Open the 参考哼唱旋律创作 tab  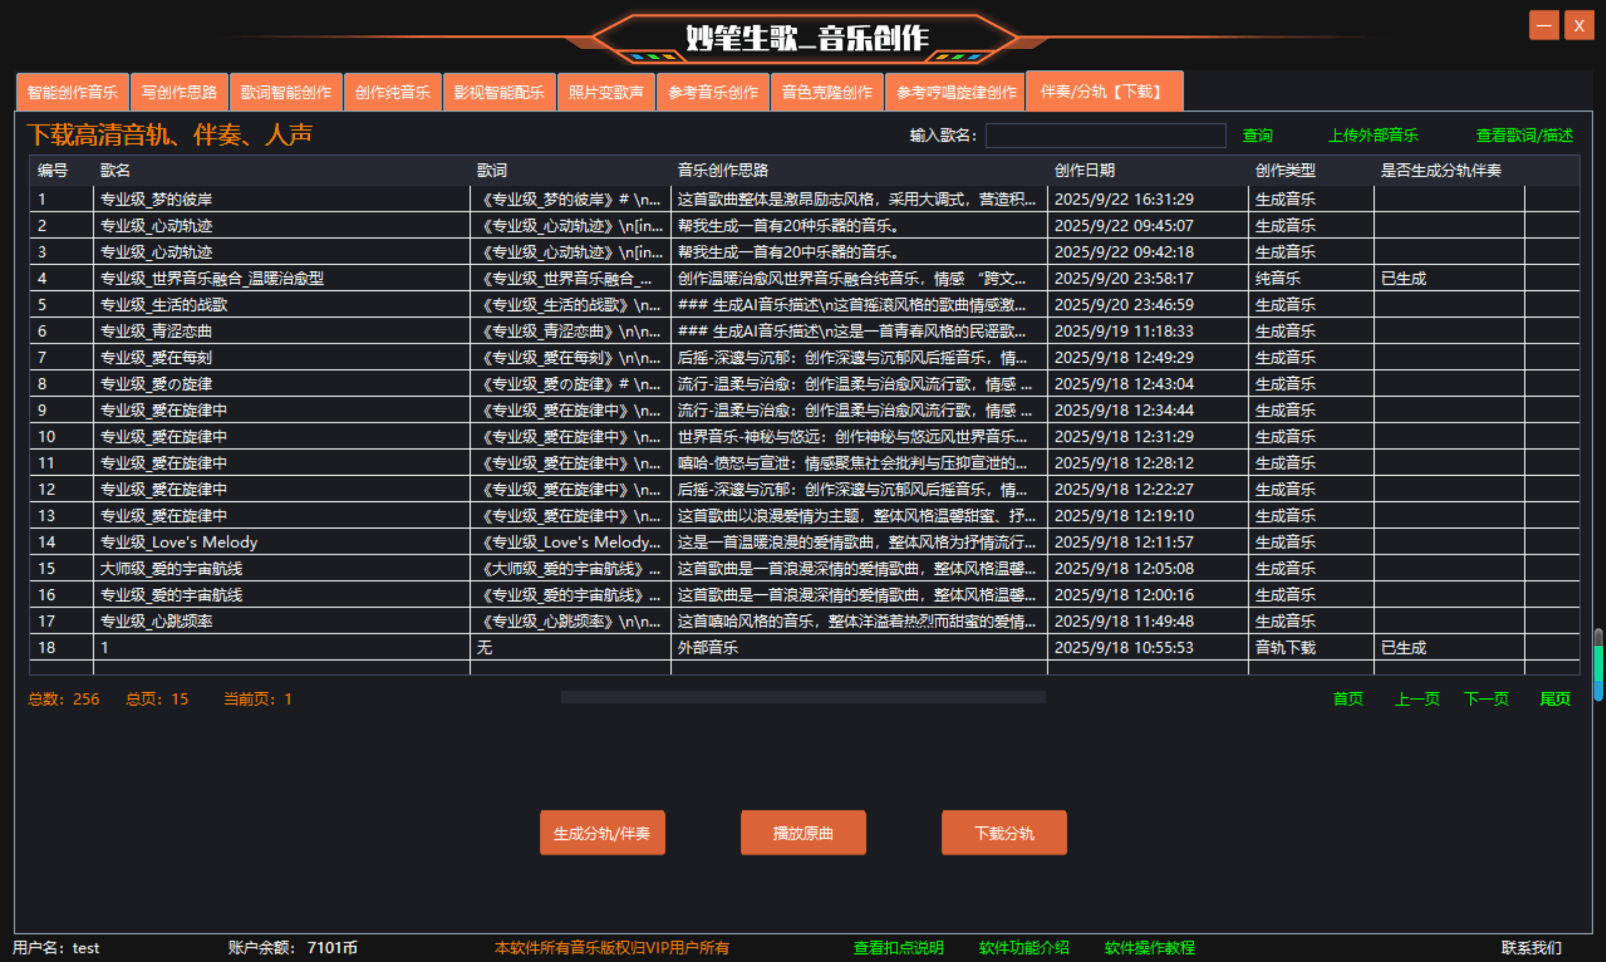click(x=956, y=92)
